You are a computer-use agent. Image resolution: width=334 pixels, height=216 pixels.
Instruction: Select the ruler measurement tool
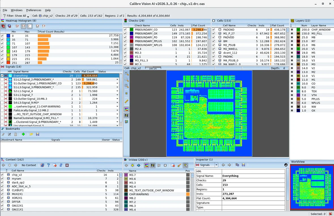(126, 101)
